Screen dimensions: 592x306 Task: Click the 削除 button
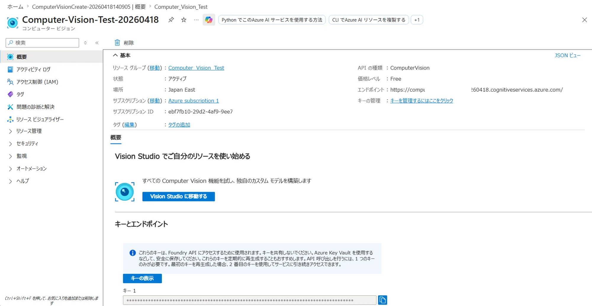pyautogui.click(x=124, y=43)
